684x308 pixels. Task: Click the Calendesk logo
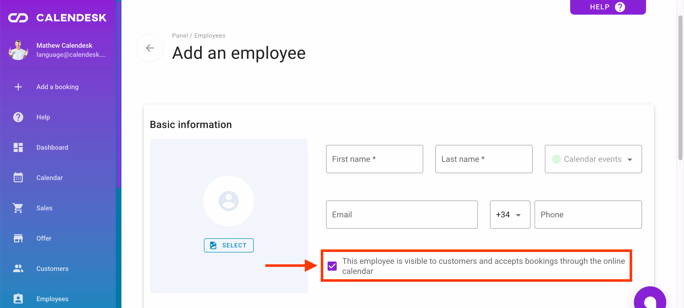pyautogui.click(x=57, y=17)
